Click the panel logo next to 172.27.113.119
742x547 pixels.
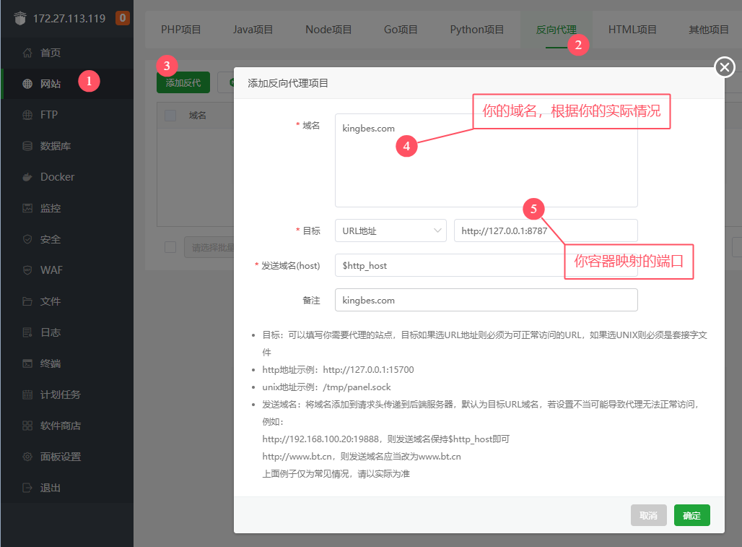[20, 19]
